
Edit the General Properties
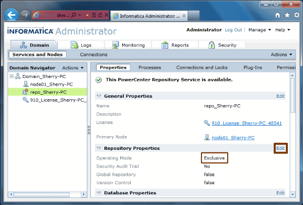280,96
